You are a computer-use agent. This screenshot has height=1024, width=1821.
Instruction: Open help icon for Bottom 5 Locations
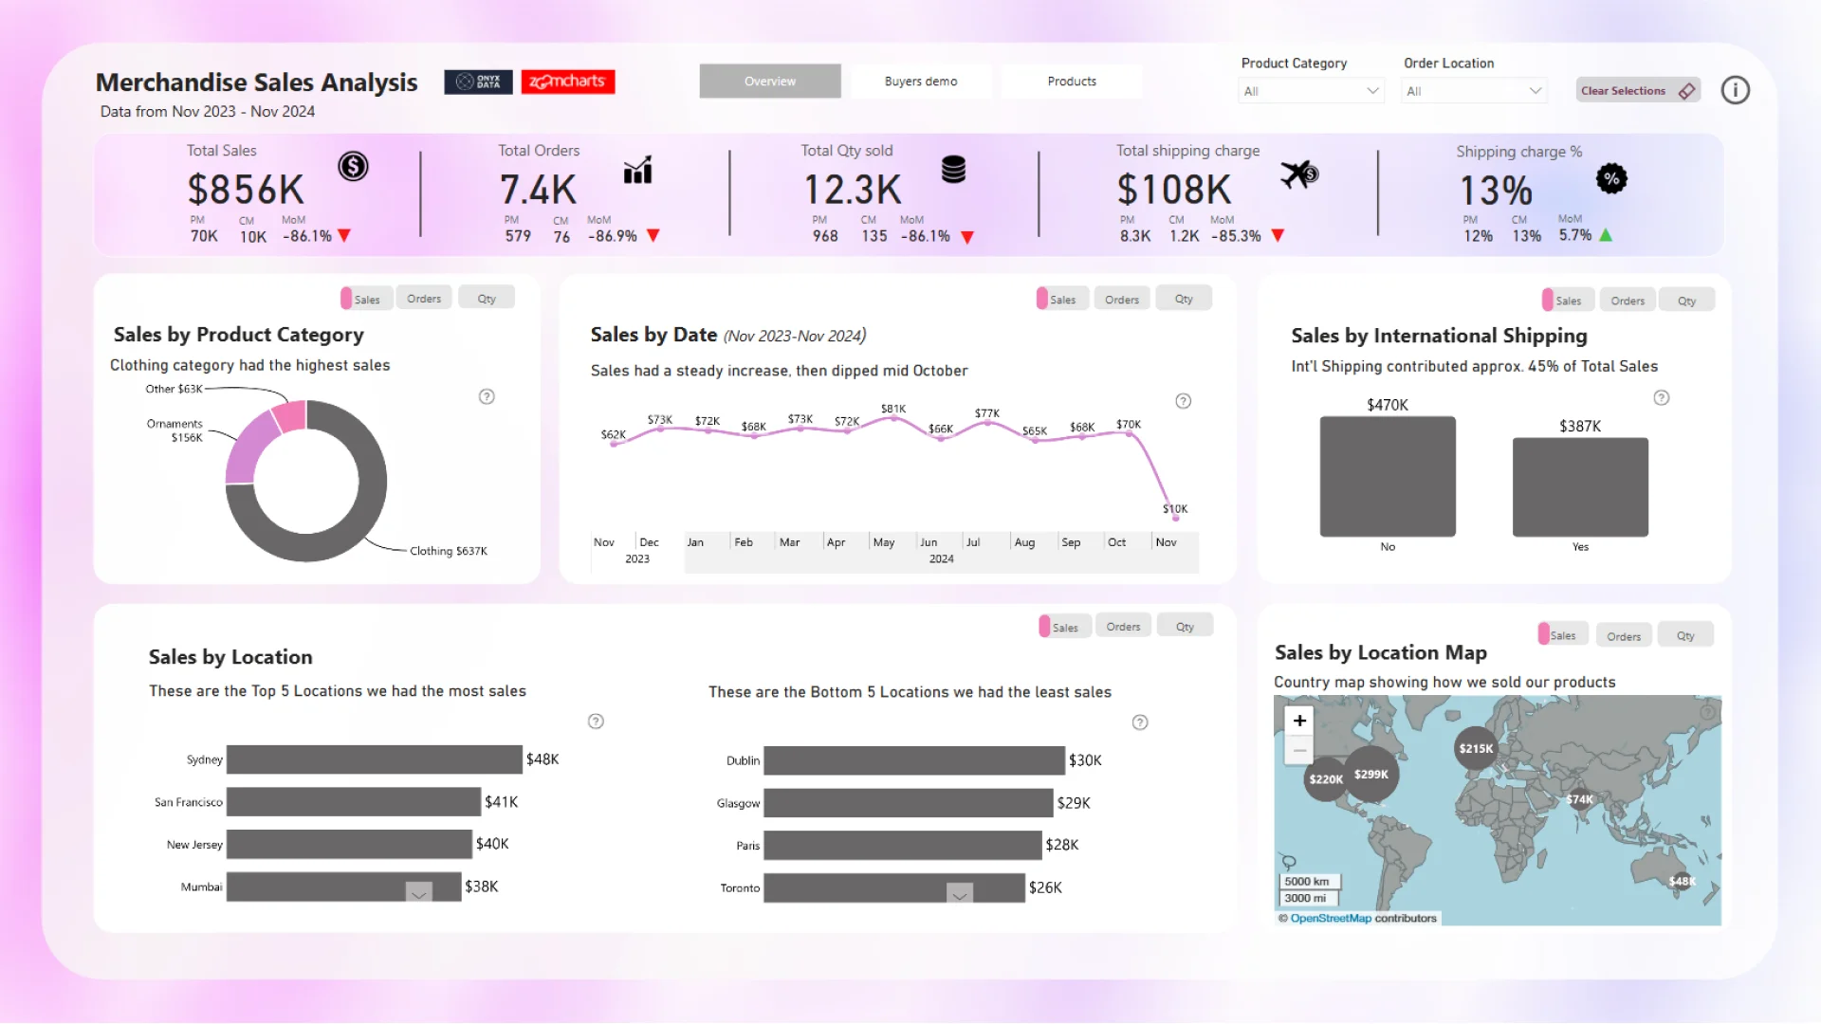point(1140,722)
